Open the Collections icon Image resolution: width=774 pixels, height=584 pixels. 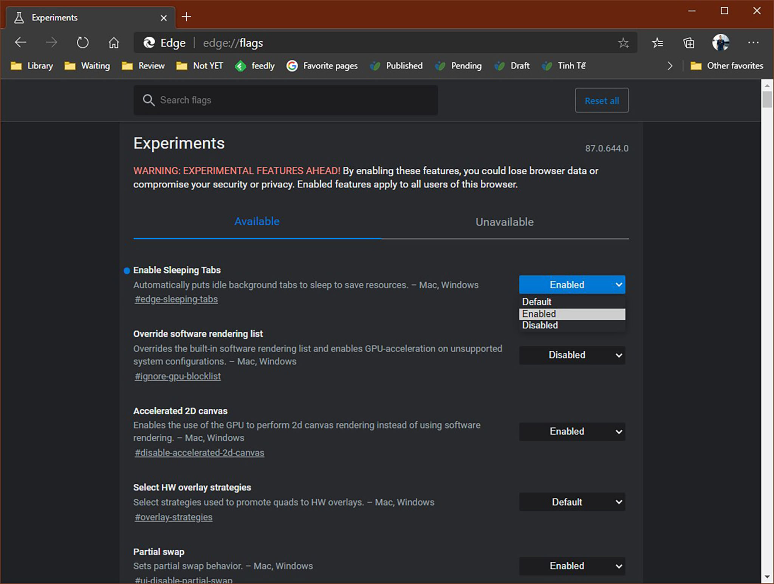point(689,43)
